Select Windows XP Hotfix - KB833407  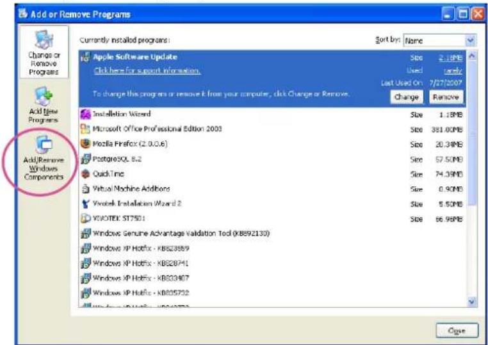[272, 278]
